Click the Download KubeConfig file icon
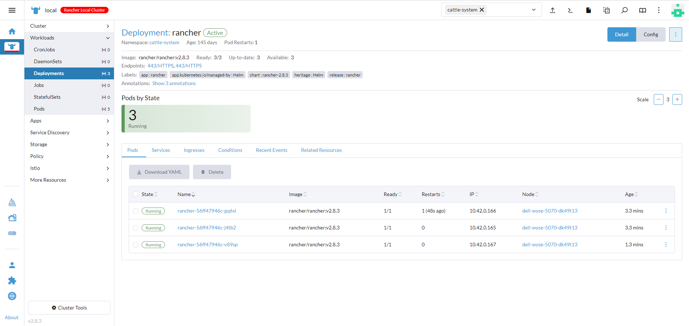Viewport: 689px width, 326px height. point(588,10)
